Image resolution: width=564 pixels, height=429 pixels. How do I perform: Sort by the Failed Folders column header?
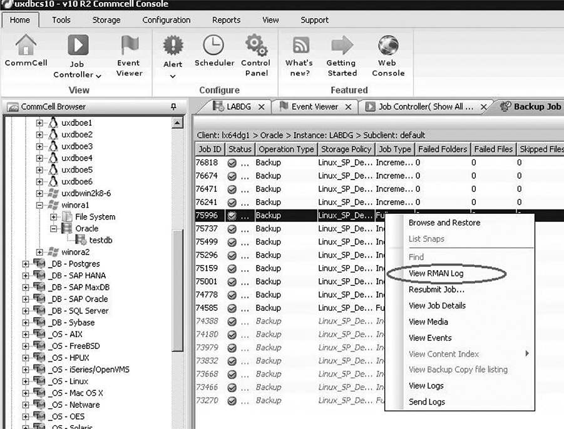click(443, 149)
